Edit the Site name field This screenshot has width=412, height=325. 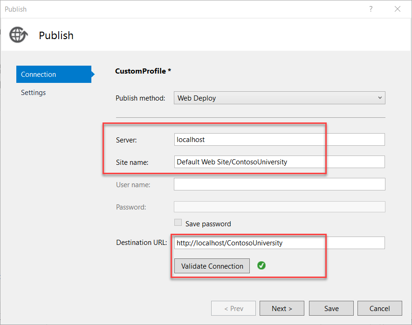249,162
